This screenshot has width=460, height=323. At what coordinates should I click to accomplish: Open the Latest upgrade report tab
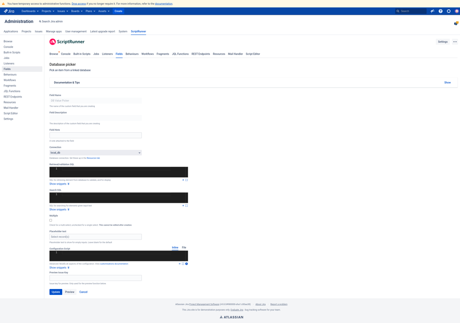click(102, 31)
